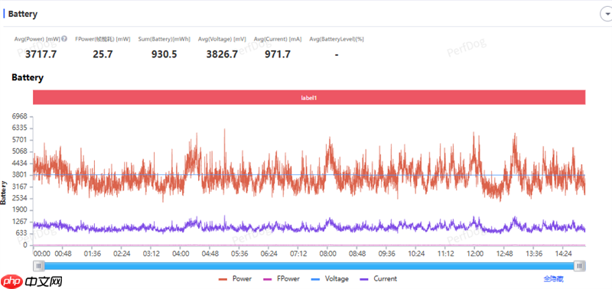Click the 1267 value on the y-axis
This screenshot has width=612, height=289.
click(x=20, y=222)
